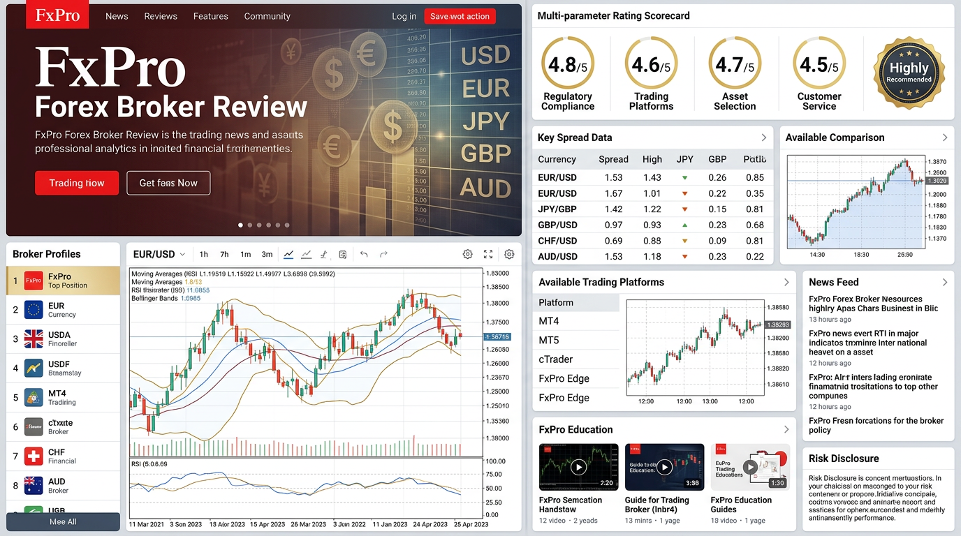Open the Features menu item
The height and width of the screenshot is (536, 961).
click(210, 16)
